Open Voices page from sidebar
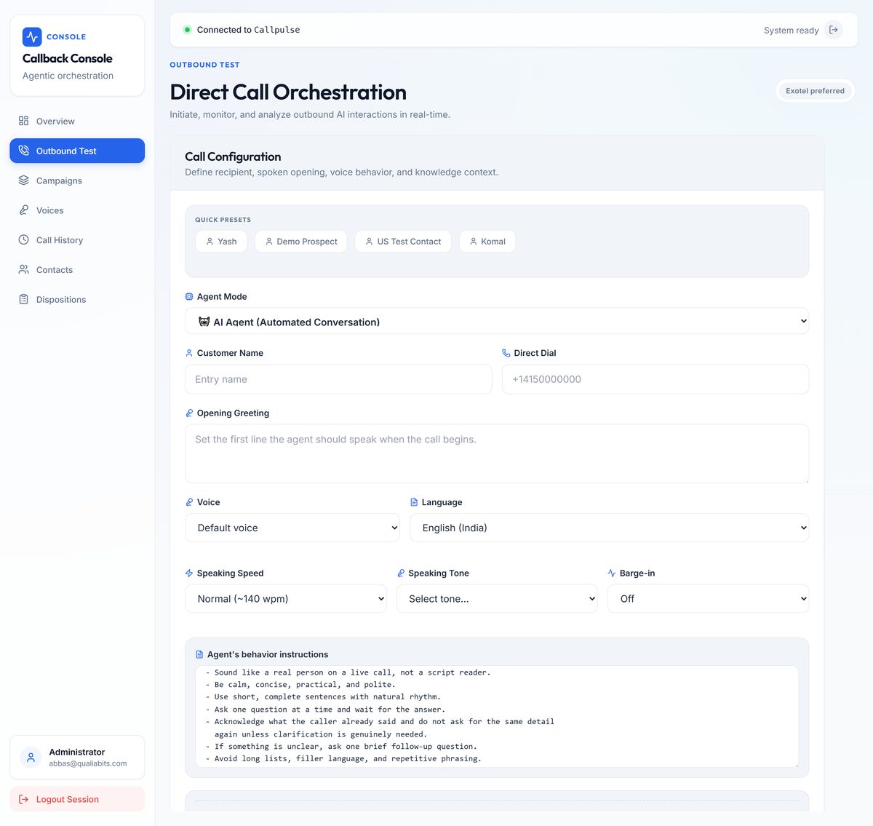The image size is (873, 826). [77, 210]
